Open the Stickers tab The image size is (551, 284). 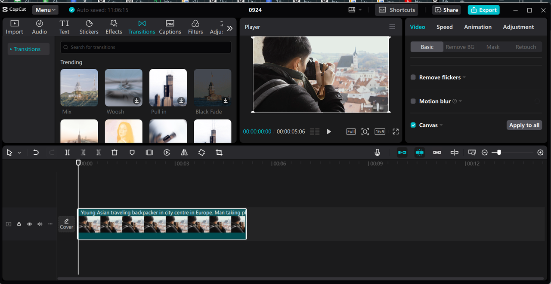point(89,27)
